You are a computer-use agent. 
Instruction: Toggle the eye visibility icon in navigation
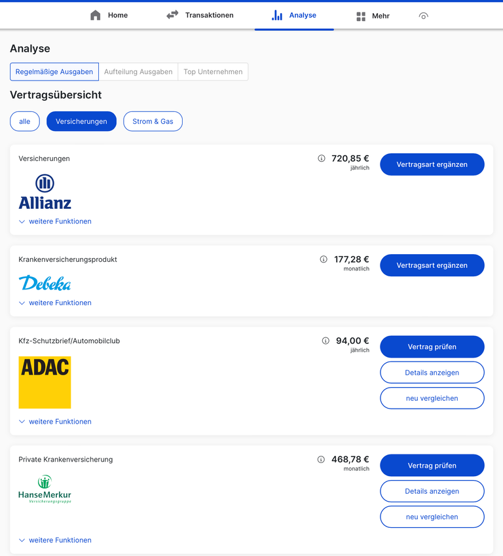click(x=423, y=16)
